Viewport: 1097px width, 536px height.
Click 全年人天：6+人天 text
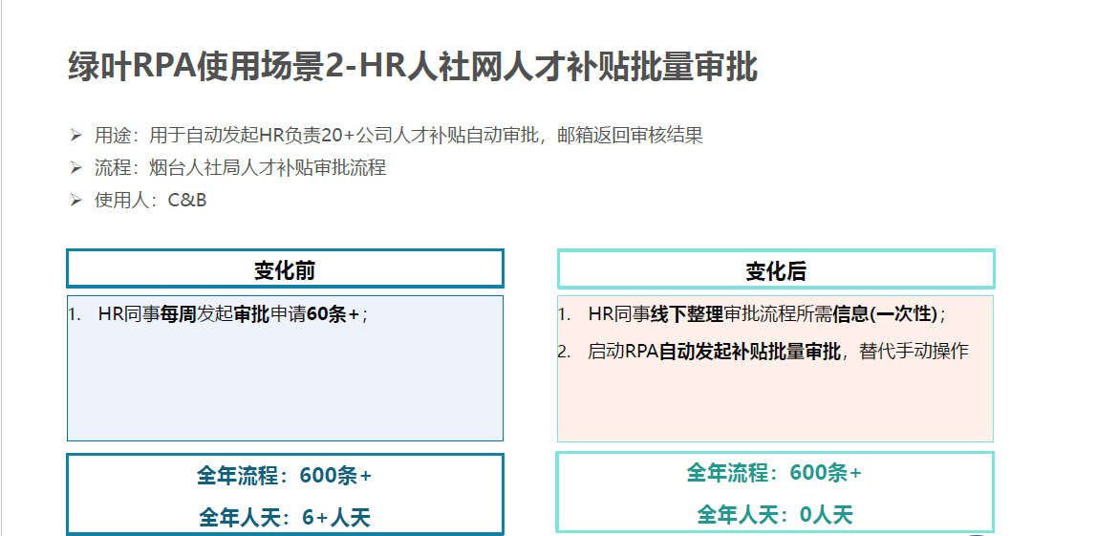[x=285, y=518]
